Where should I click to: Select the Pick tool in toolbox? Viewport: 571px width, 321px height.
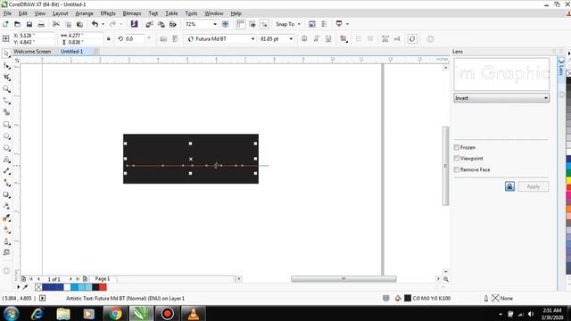pyautogui.click(x=6, y=53)
